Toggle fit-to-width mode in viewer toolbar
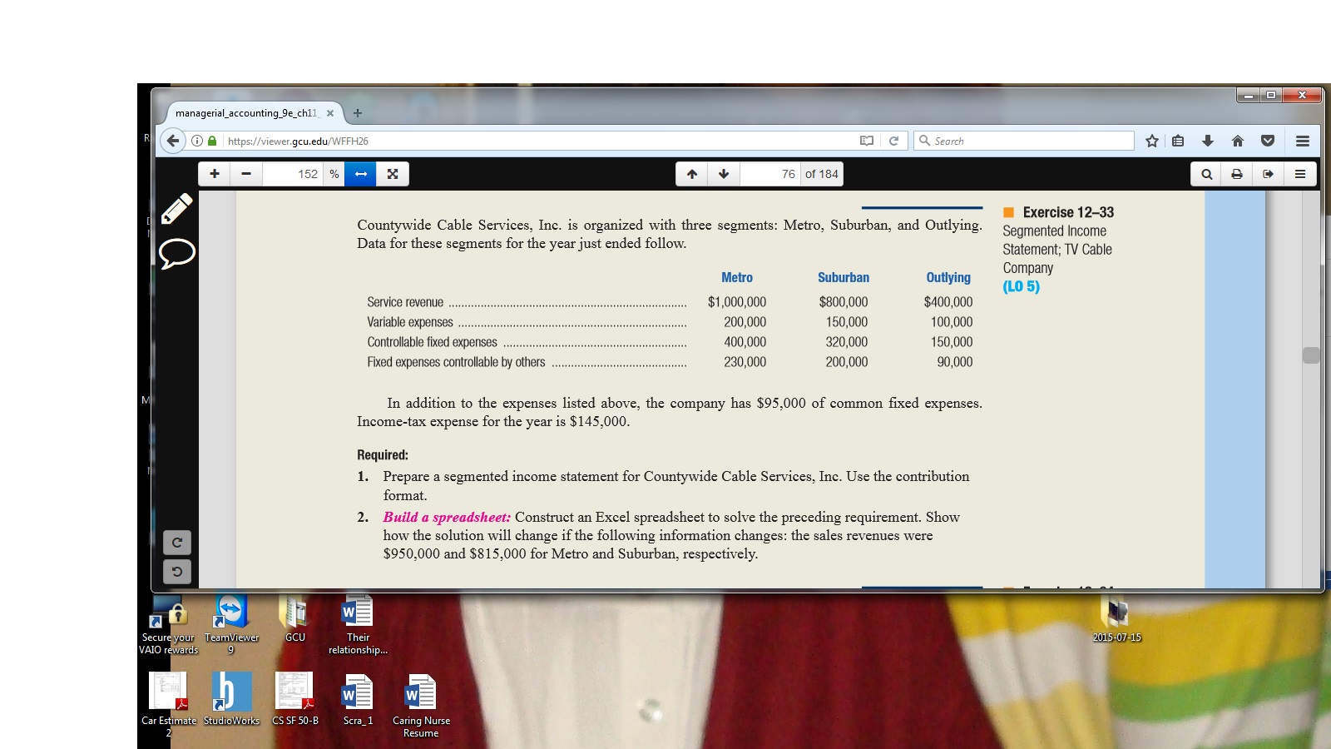 360,174
